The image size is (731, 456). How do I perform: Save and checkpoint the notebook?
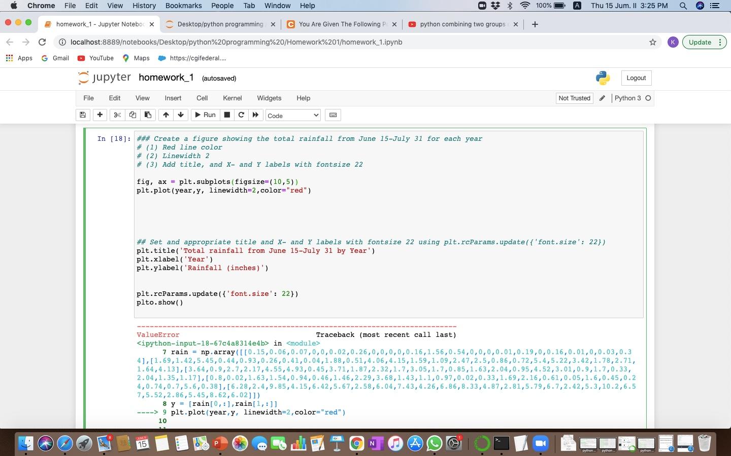[x=83, y=115]
